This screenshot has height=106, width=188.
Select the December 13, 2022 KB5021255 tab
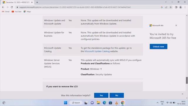point(18,2)
